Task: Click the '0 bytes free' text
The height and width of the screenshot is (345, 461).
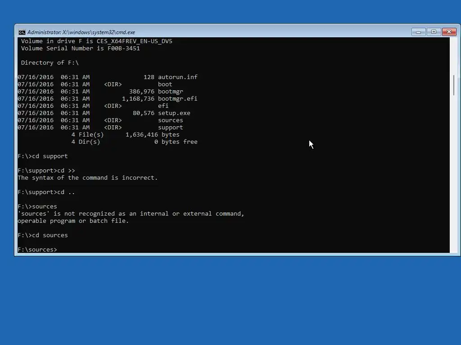Action: pyautogui.click(x=176, y=142)
